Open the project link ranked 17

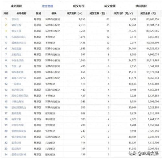click(x=16, y=113)
